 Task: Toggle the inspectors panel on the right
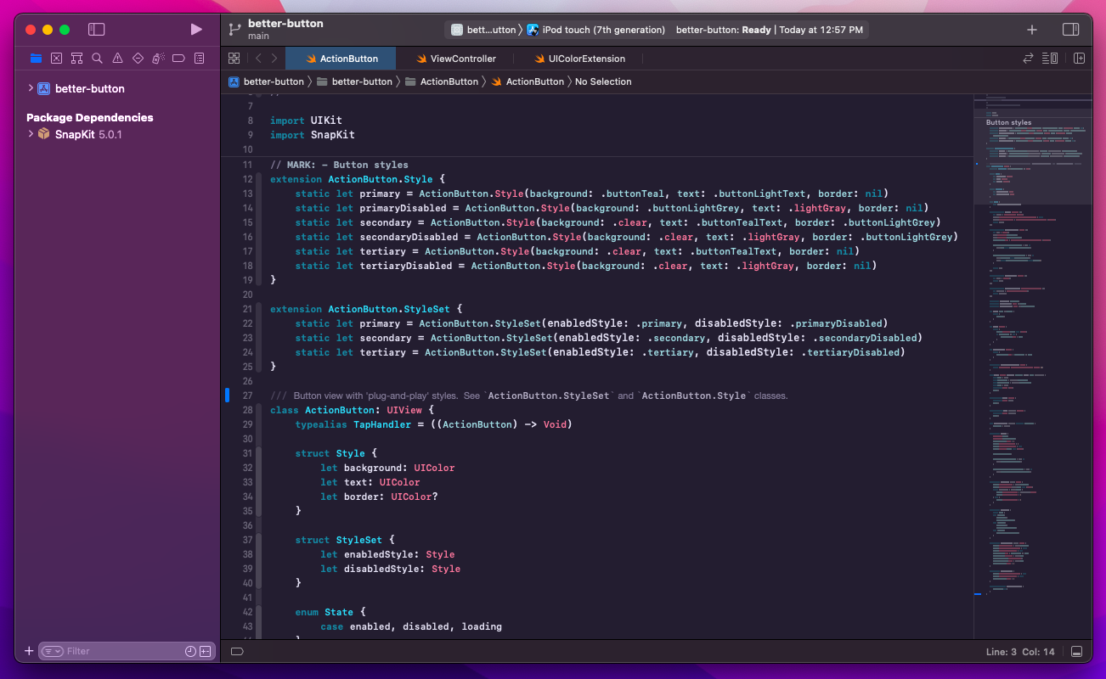pos(1070,30)
